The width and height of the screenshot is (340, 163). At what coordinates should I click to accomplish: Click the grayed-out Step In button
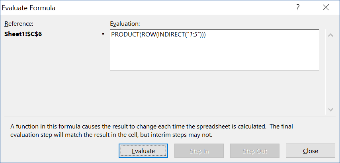pyautogui.click(x=199, y=151)
